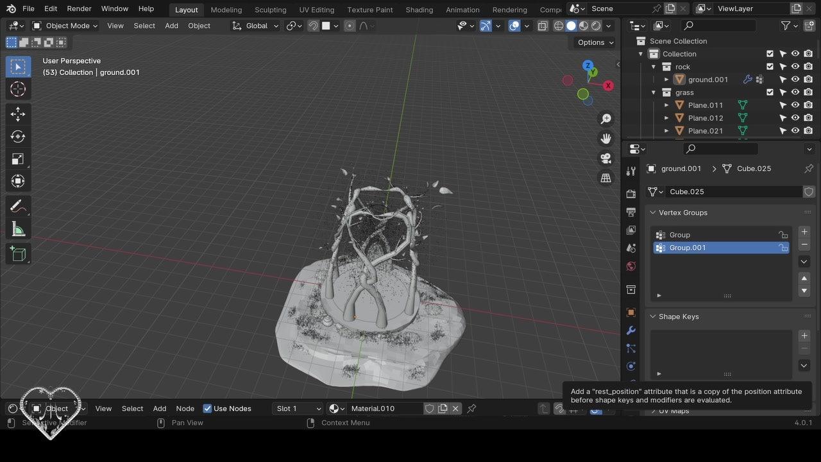Select the Move tool

coord(18,114)
